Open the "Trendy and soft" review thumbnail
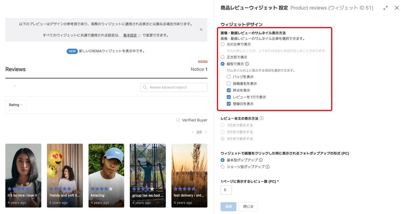The image size is (401, 214). 65,175
